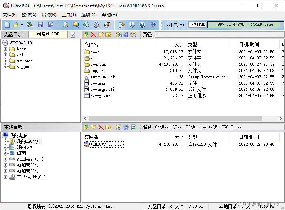
Task: Expand the 我的文档 node in local tree
Action: 5,147
